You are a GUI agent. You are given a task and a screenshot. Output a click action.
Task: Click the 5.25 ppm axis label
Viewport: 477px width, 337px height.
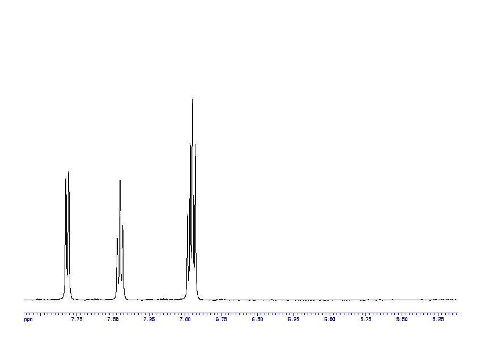pos(438,319)
